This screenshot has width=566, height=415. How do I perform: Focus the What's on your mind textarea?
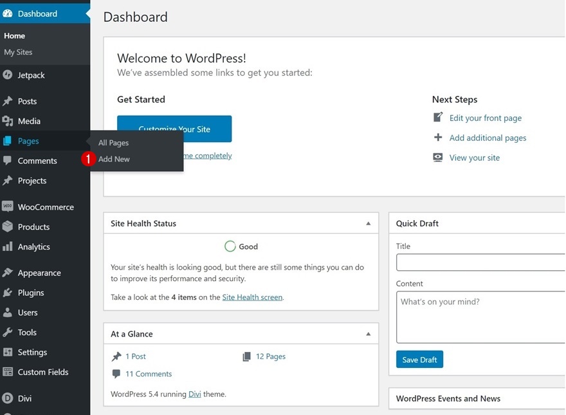click(480, 317)
